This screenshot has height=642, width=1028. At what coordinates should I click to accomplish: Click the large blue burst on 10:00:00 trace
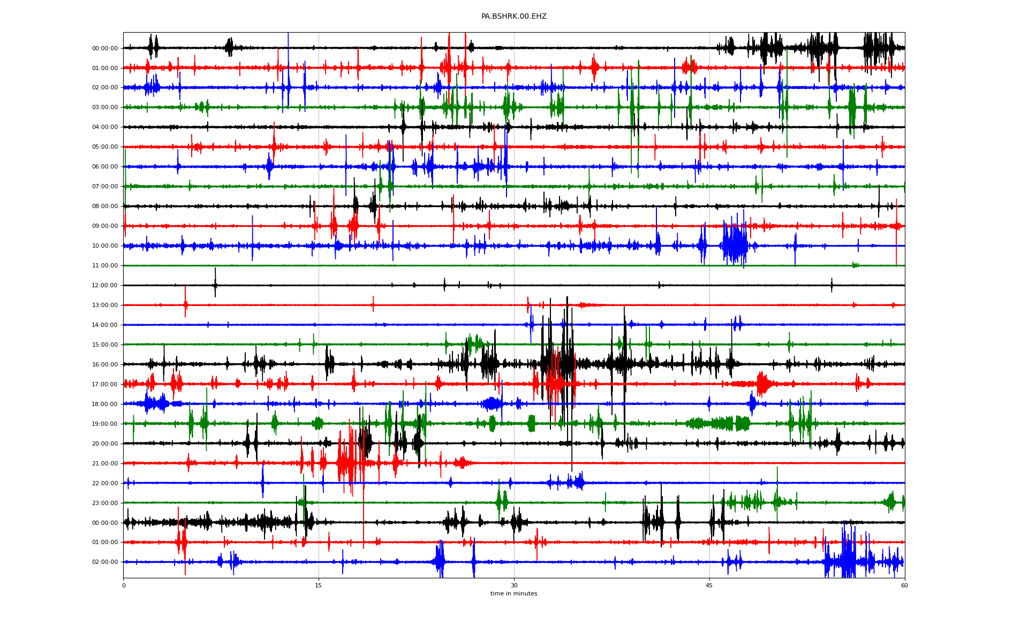(735, 245)
